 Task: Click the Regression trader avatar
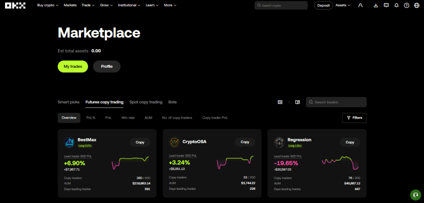click(x=279, y=142)
